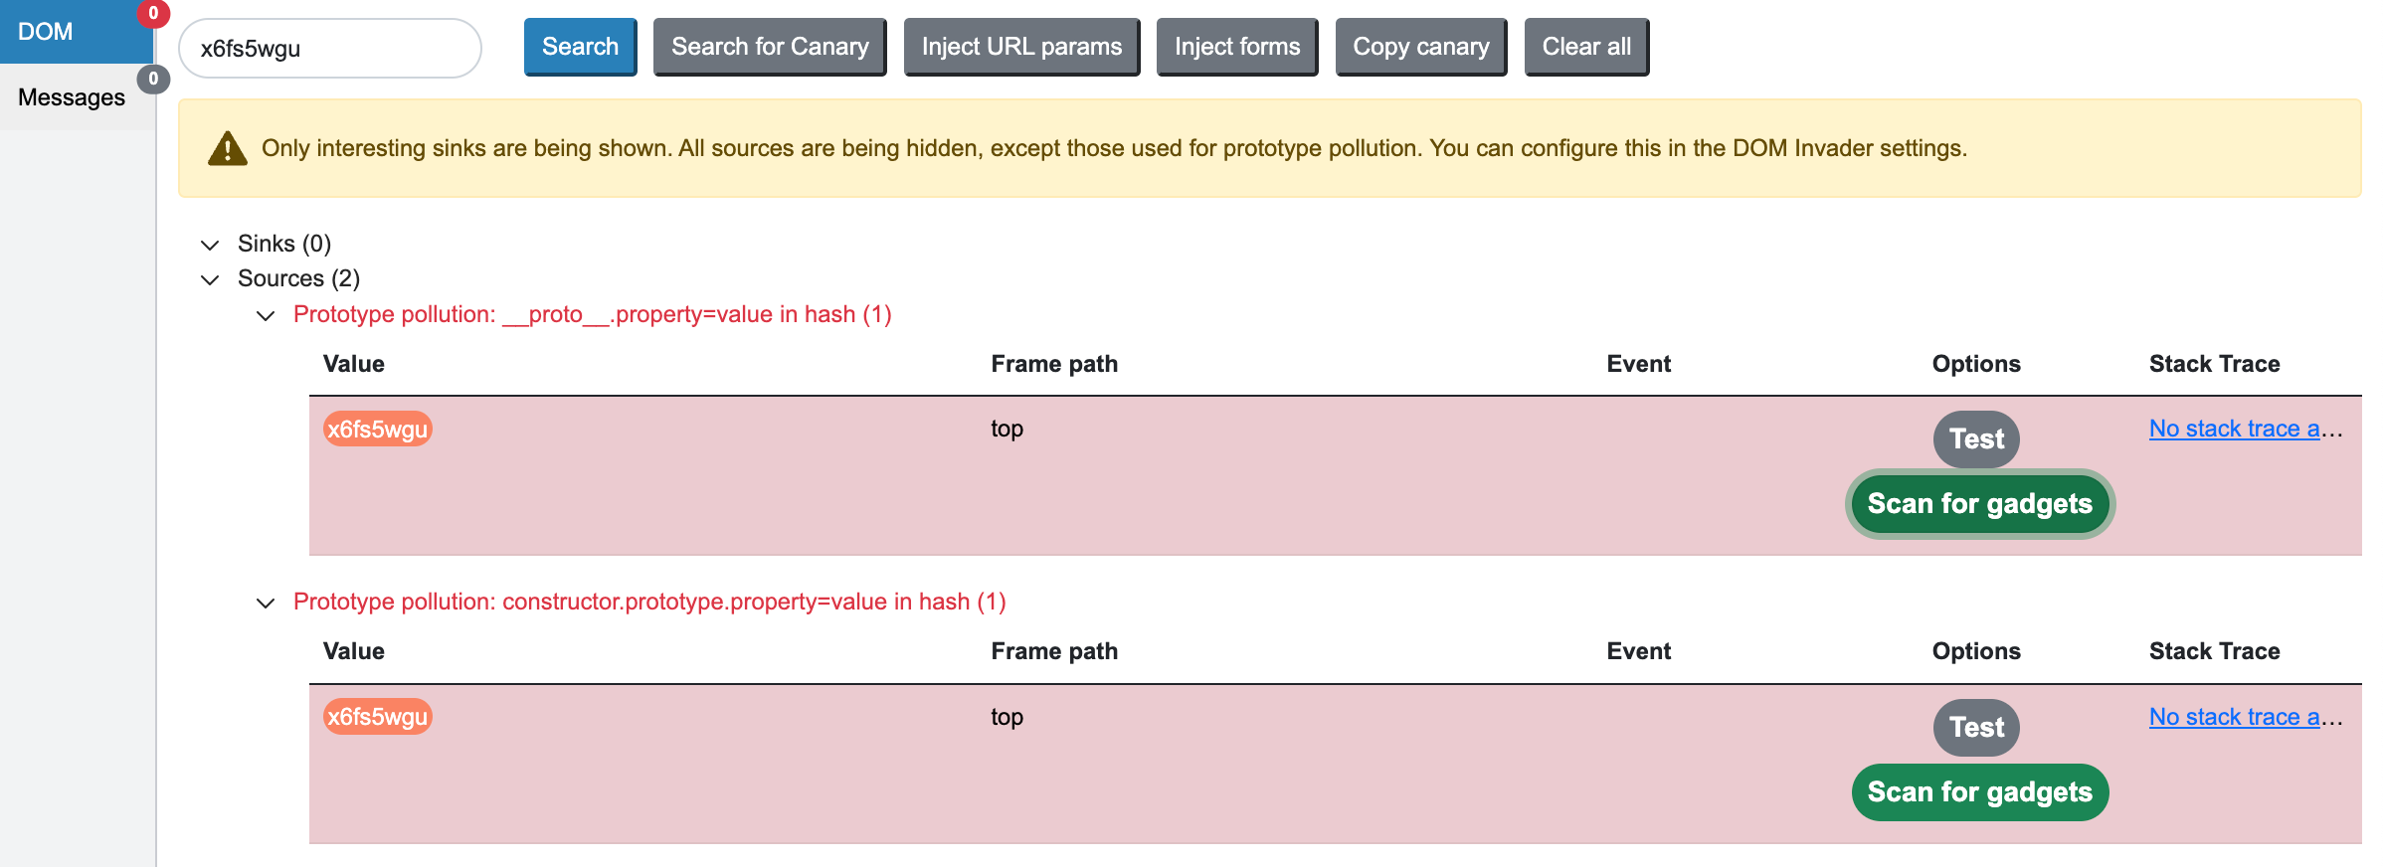Open stack trace link for constructor.prototype row
The image size is (2383, 867).
point(2244,717)
